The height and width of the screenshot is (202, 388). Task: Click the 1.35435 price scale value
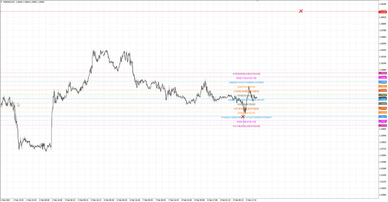382,50
